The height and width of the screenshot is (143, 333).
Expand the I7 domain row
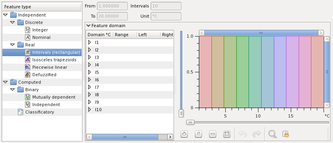tap(90, 87)
